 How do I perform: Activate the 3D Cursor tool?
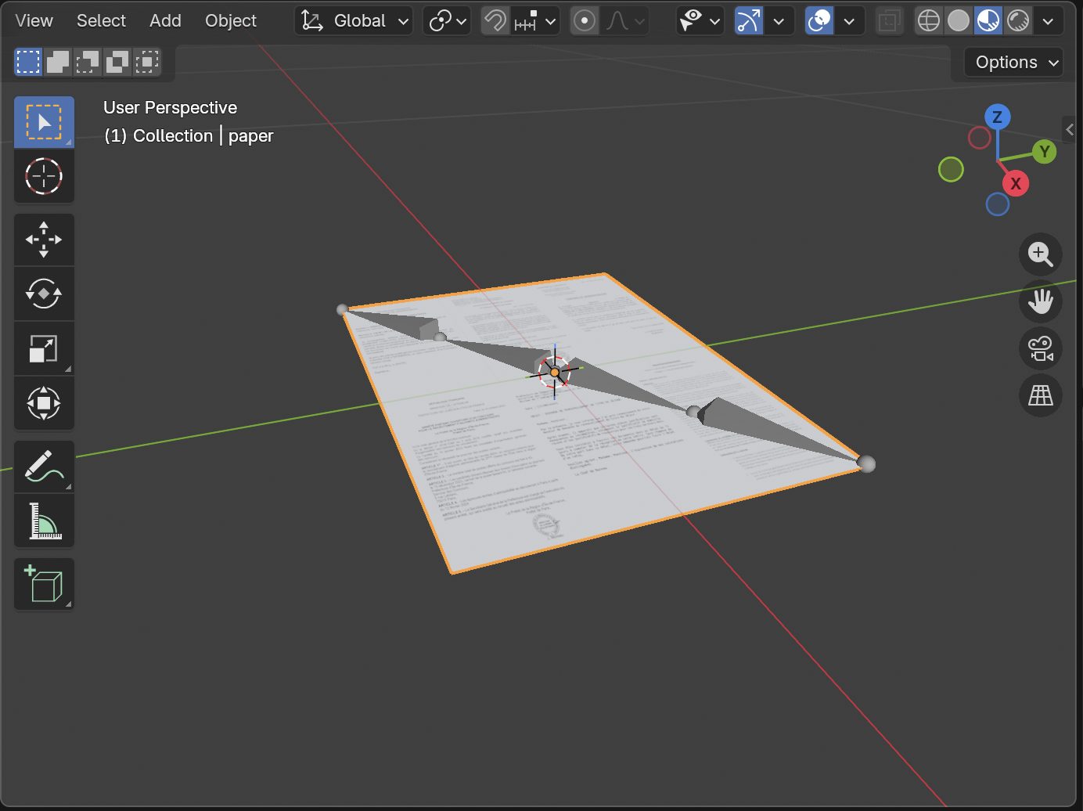tap(44, 176)
